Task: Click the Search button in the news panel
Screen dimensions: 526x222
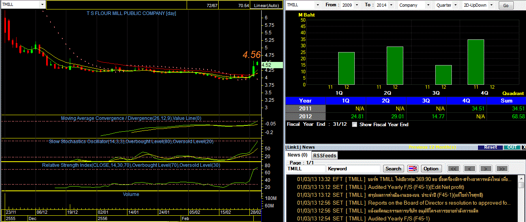Action: (x=393, y=168)
